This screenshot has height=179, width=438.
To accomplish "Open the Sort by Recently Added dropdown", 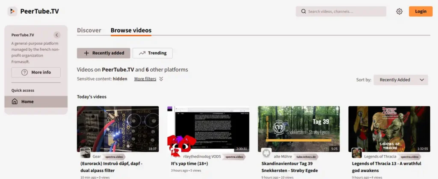I will [401, 80].
